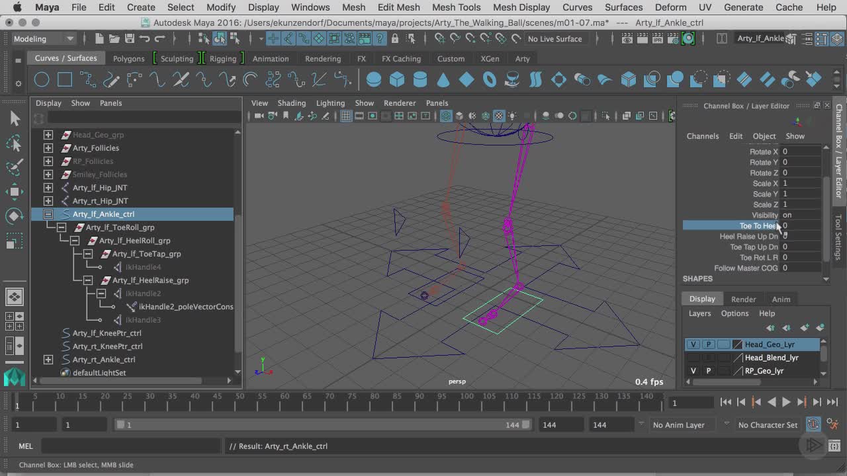This screenshot has width=847, height=476.
Task: Toggle visibility box of Head_Blend_lyr
Action: (693, 358)
